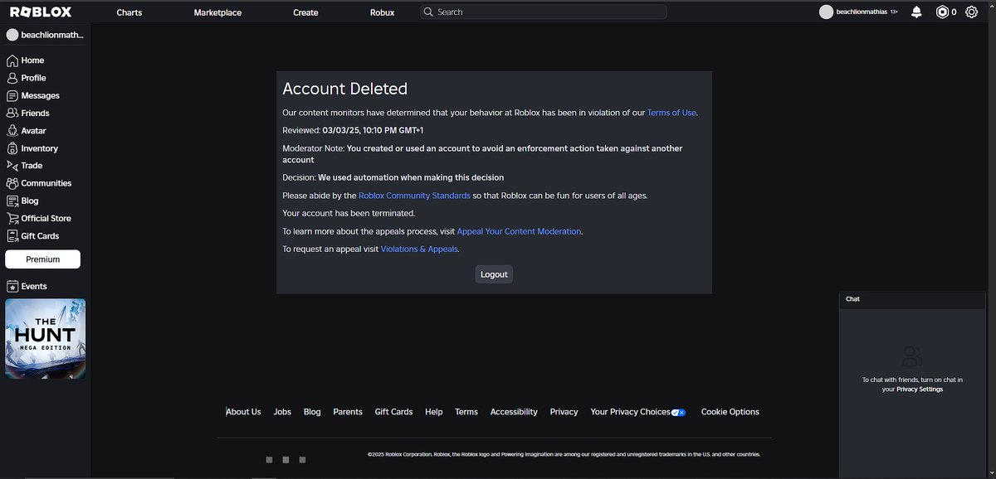The image size is (996, 479).
Task: Open the Help footer link
Action: [x=433, y=412]
